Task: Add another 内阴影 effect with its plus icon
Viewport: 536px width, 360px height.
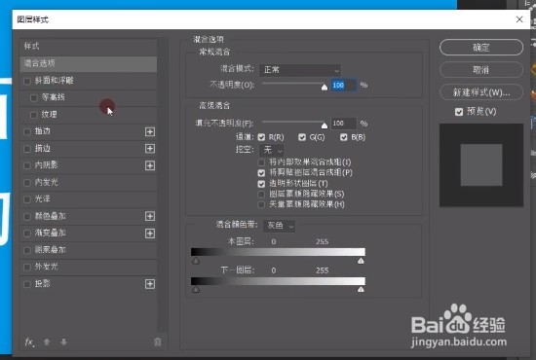Action: click(150, 165)
